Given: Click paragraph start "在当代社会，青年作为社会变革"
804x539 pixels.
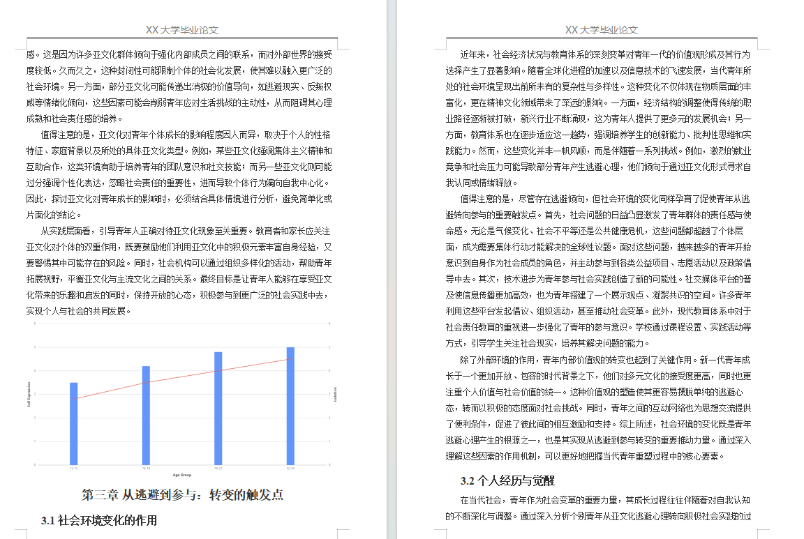Looking at the screenshot, I should coord(605,500).
